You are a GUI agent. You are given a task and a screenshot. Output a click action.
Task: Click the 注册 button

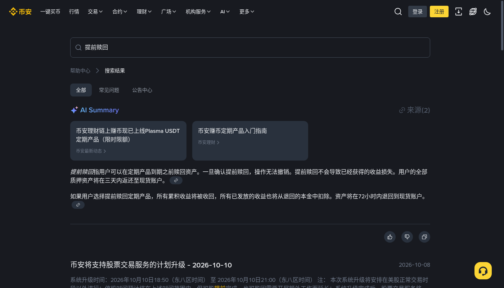coord(439,12)
